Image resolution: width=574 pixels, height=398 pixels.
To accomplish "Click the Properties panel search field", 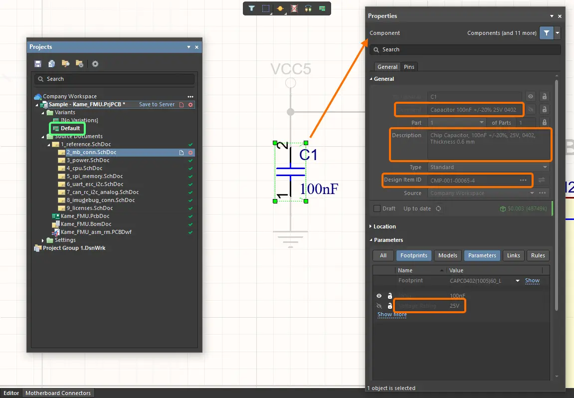I will point(465,50).
